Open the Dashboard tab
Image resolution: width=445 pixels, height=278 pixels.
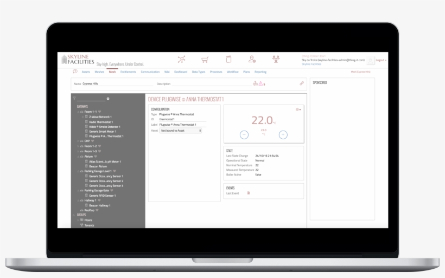[181, 72]
